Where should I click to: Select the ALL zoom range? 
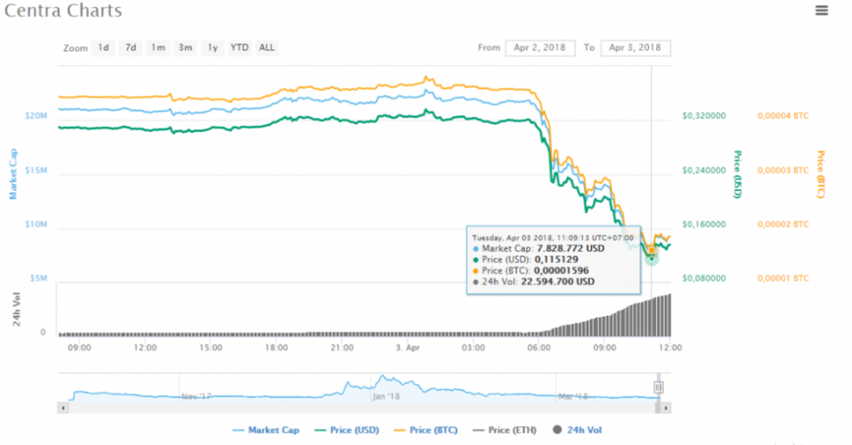(267, 47)
